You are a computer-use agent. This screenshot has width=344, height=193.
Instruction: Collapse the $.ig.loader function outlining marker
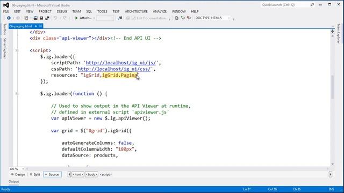[17, 94]
